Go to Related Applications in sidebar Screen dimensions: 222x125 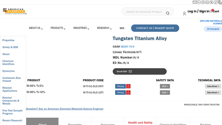pos(10,89)
